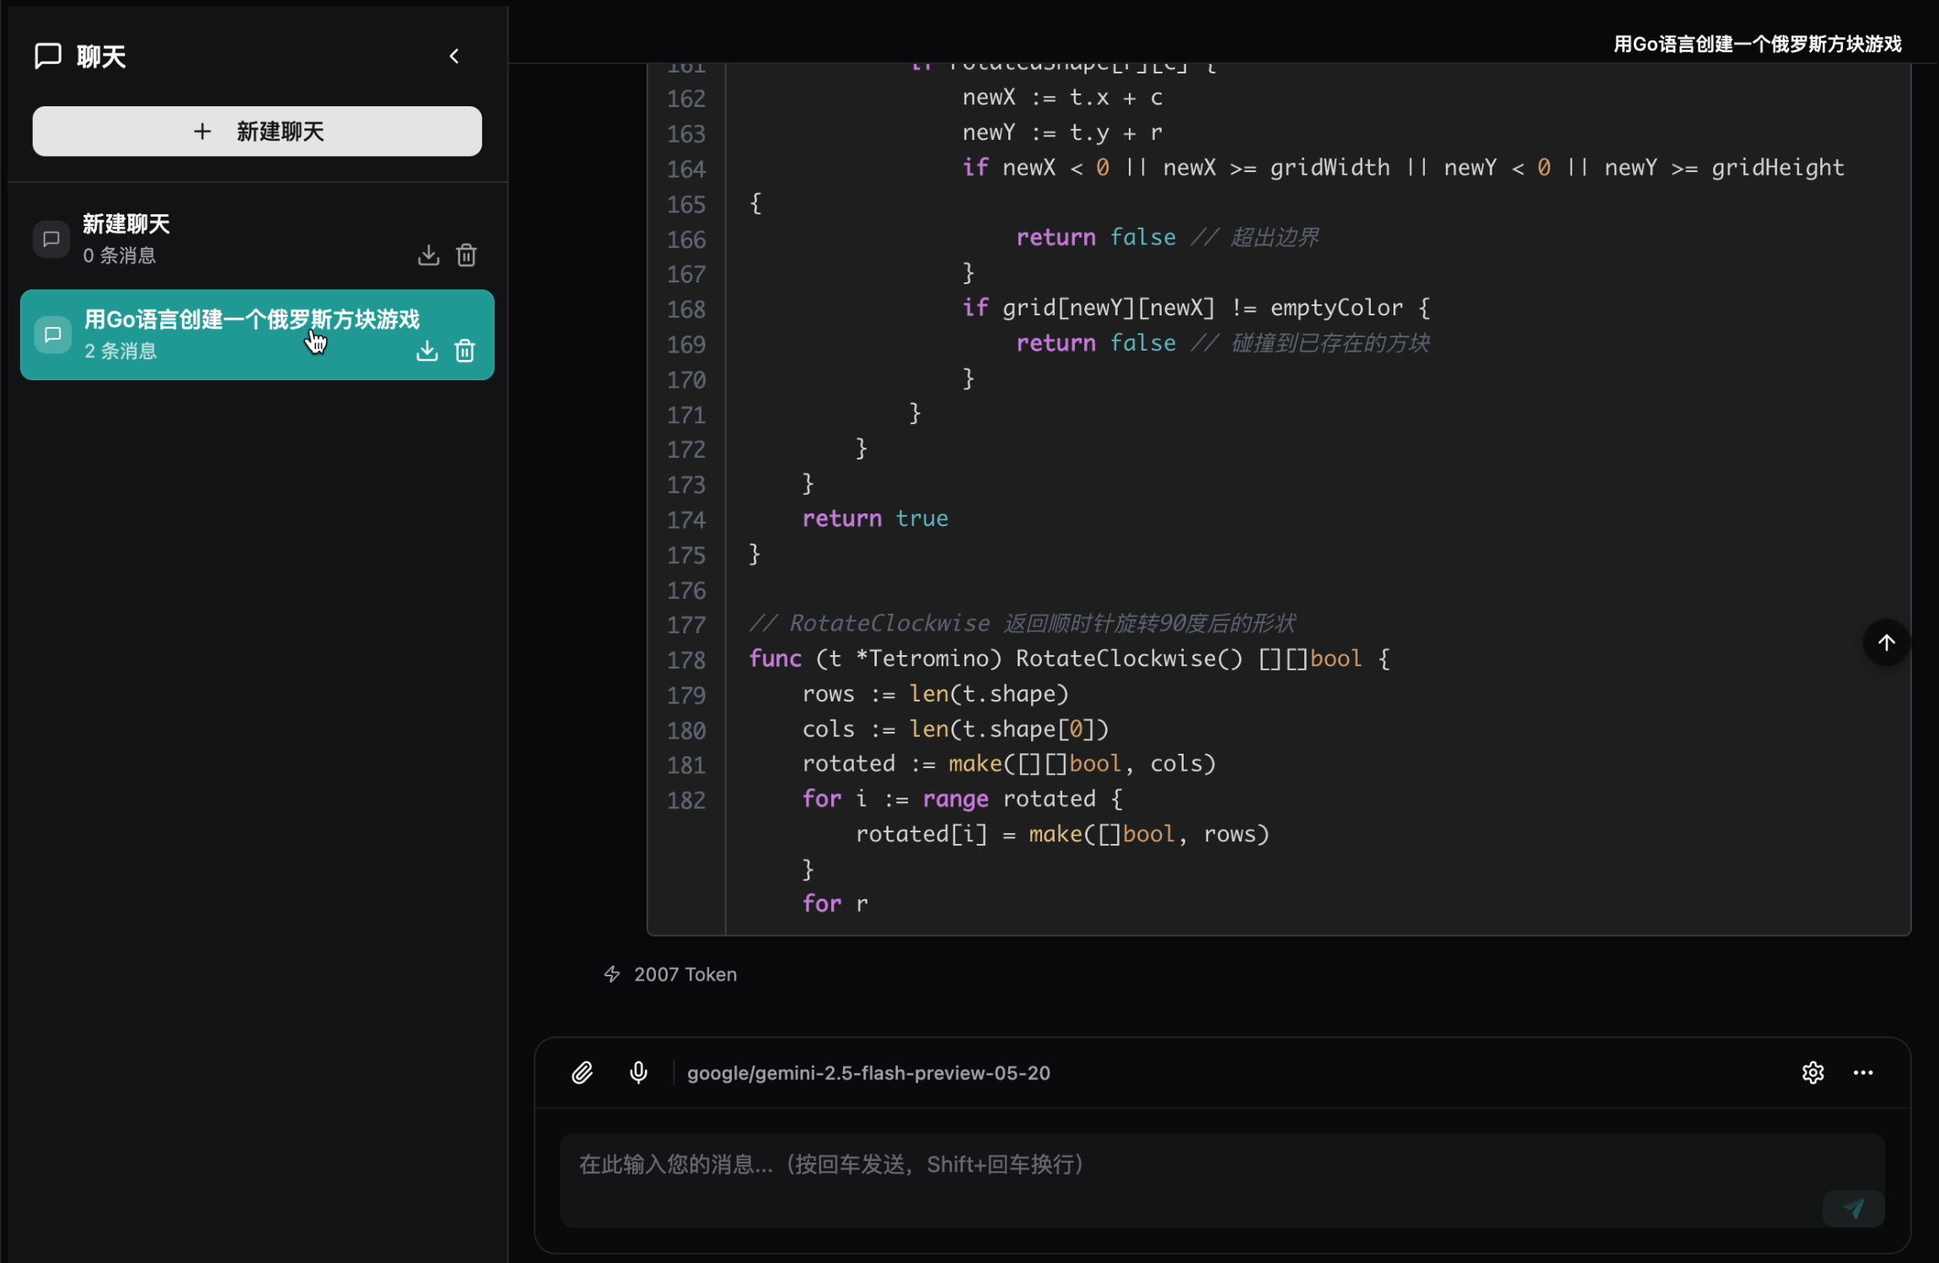Click the 'func (t *Tetromino) RotateClockwise()' line
The height and width of the screenshot is (1263, 1939).
(x=1069, y=658)
